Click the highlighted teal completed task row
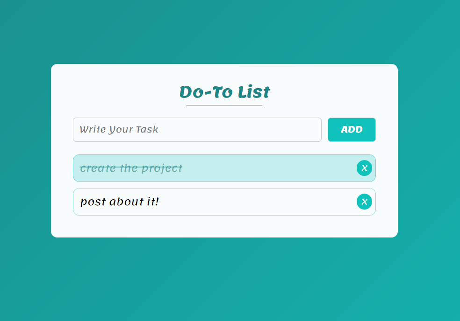 point(262,168)
